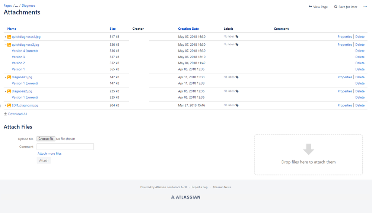Open Properties for quickdiagnose2.jpg
Viewport: 372px width, 213px height.
click(345, 45)
